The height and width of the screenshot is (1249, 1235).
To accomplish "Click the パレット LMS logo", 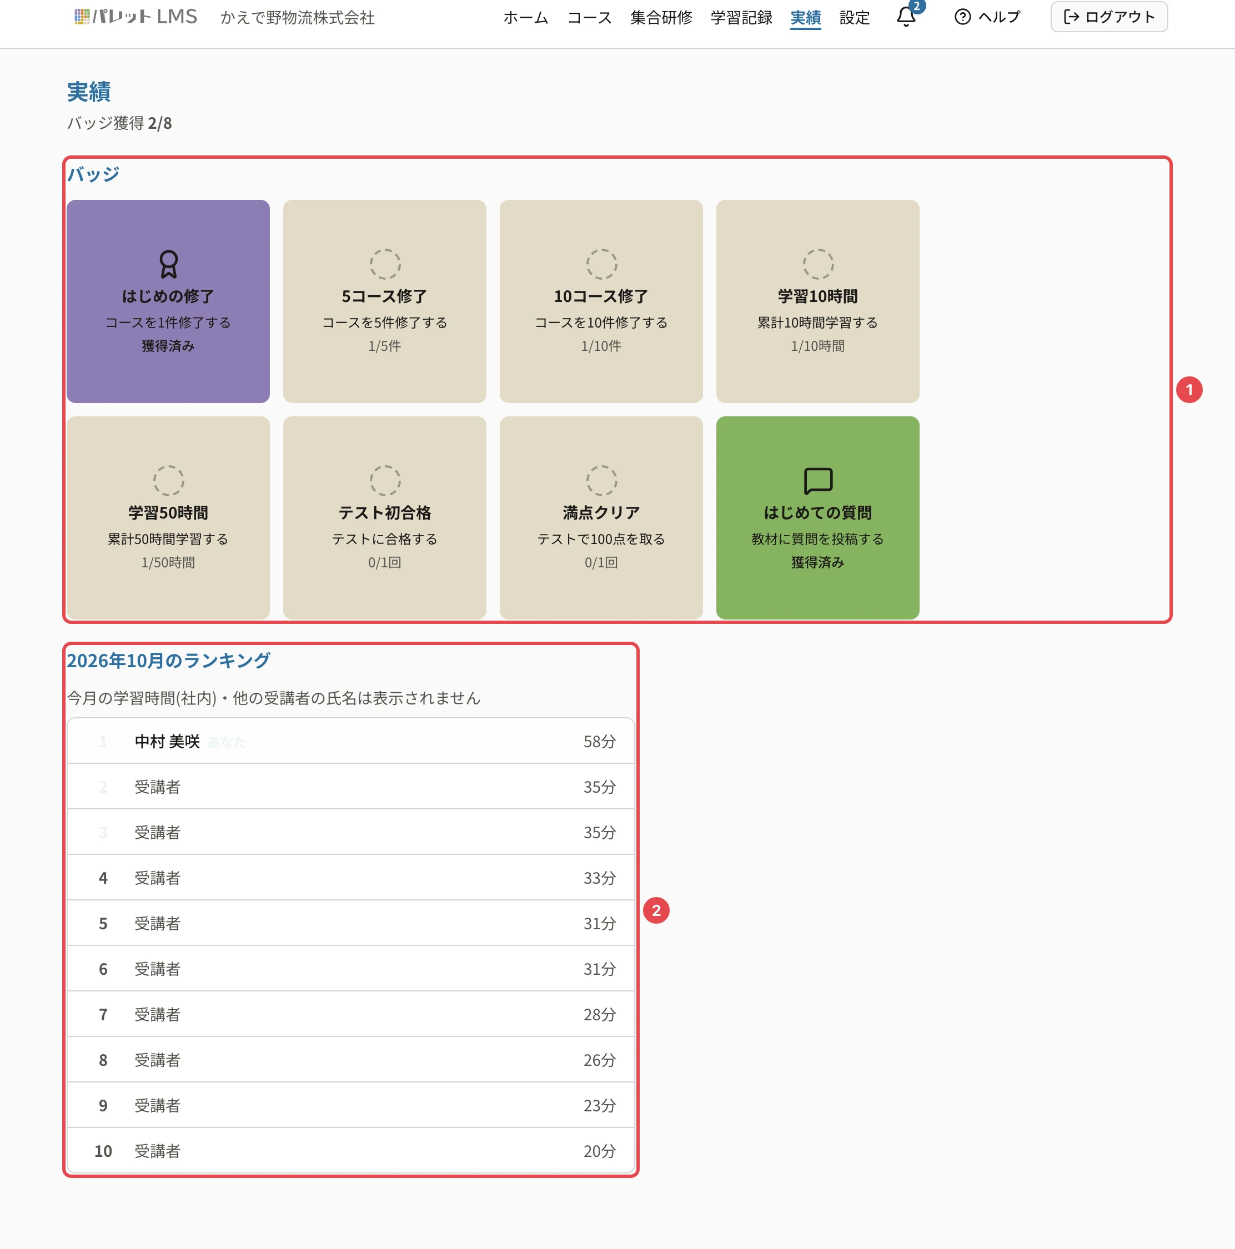I will (136, 17).
